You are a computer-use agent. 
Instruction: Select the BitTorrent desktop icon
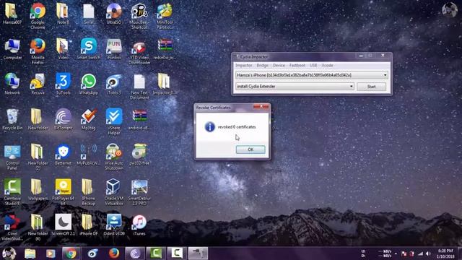[x=63, y=119]
